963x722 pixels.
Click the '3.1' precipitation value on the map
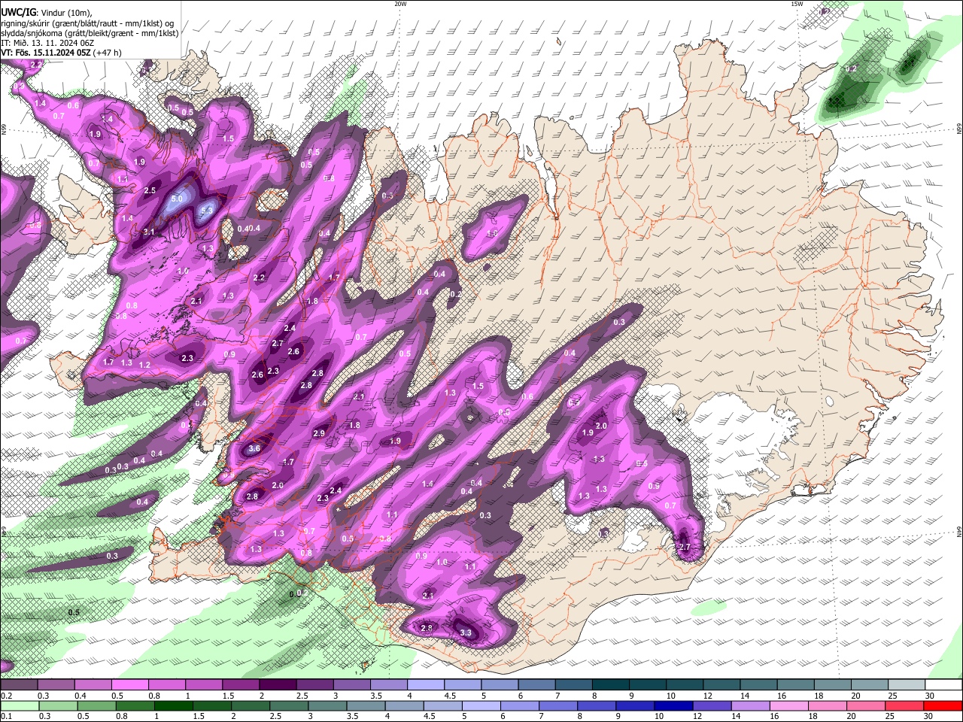pos(149,232)
